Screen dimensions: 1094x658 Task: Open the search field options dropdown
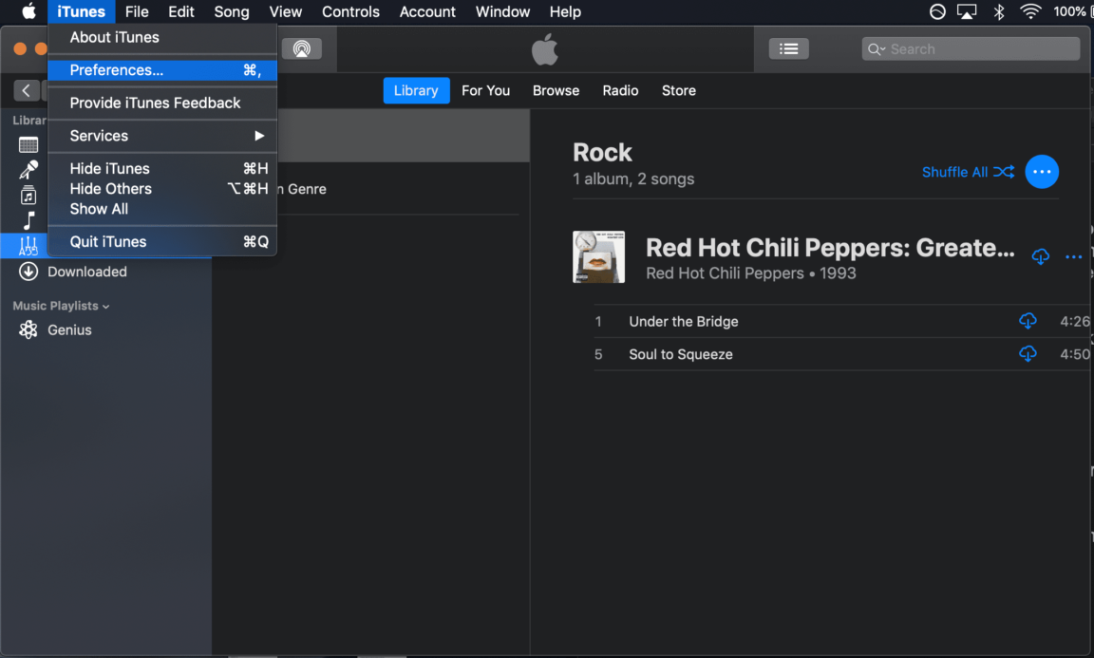[877, 49]
